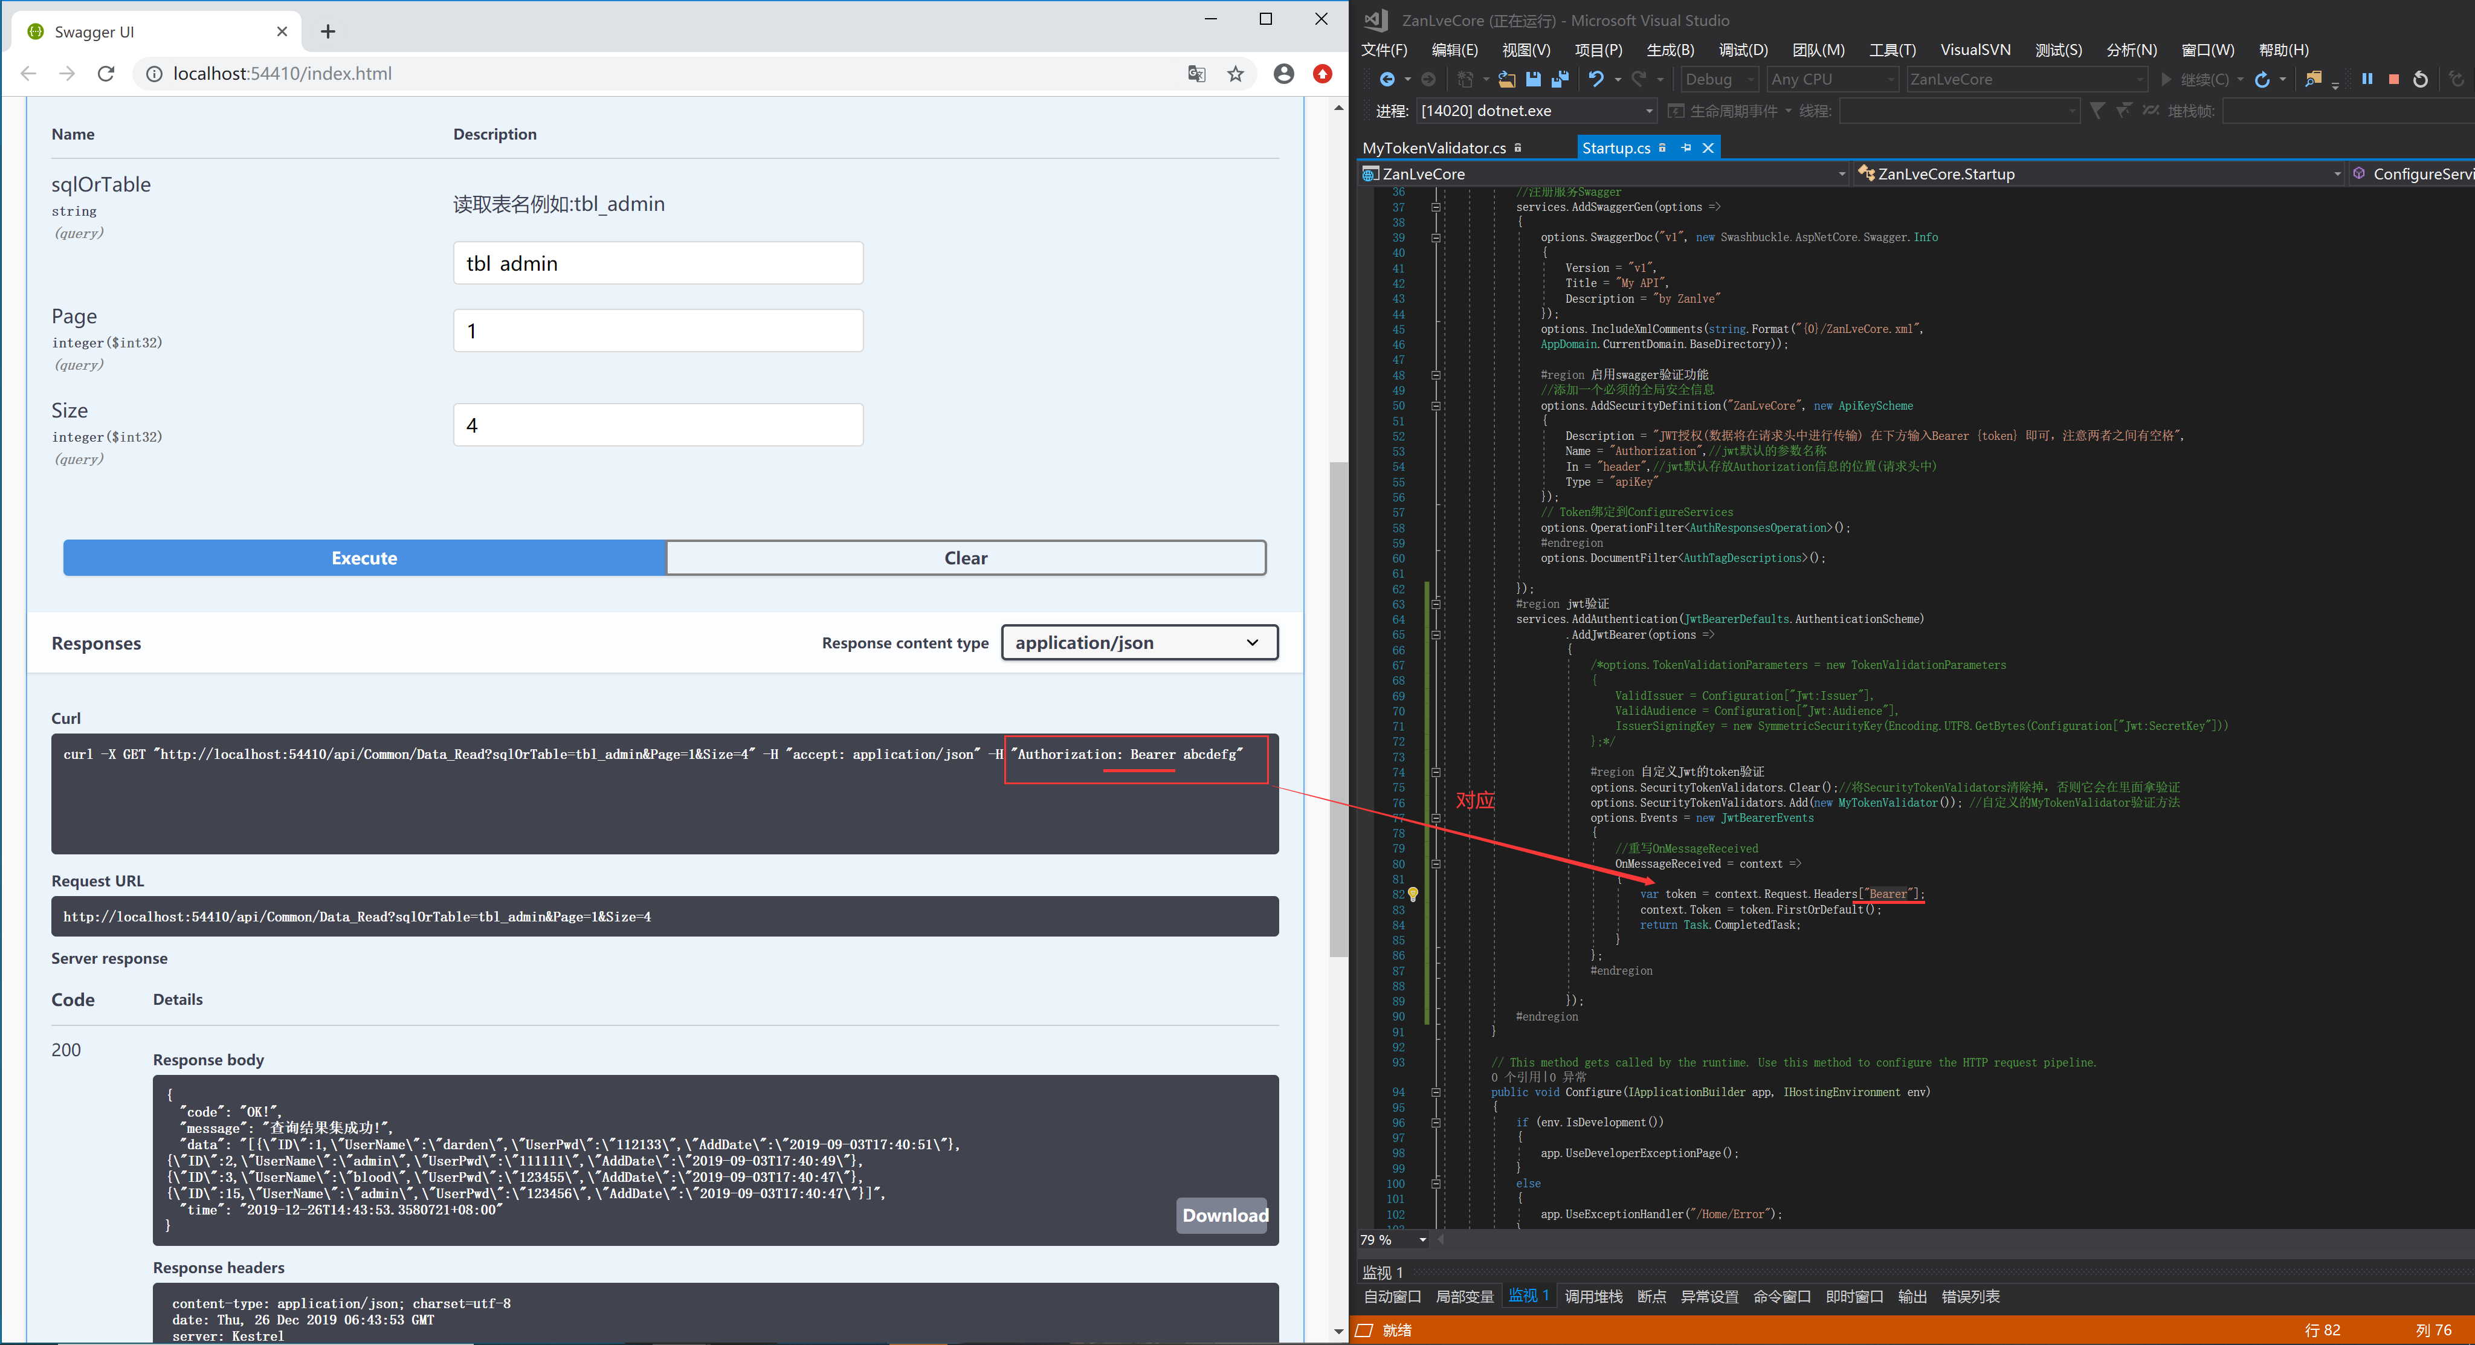The image size is (2475, 1345).
Task: Click the browser vertical scrollbar thumb
Action: click(x=1338, y=709)
